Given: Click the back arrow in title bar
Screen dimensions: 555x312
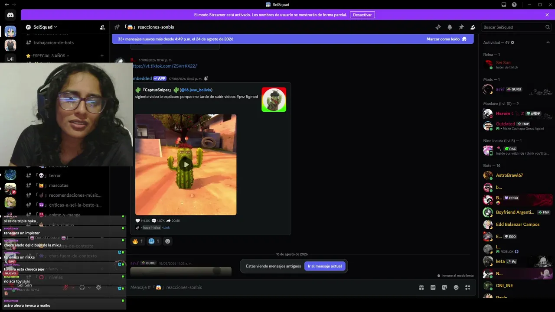Looking at the screenshot, I should point(7,5).
